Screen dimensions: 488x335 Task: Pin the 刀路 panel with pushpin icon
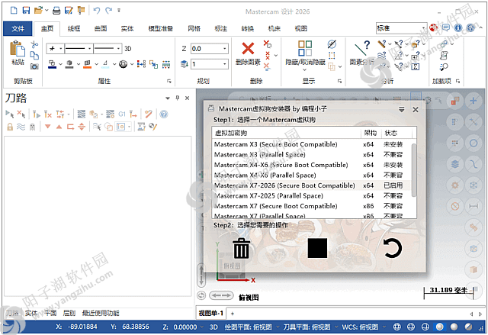point(178,98)
